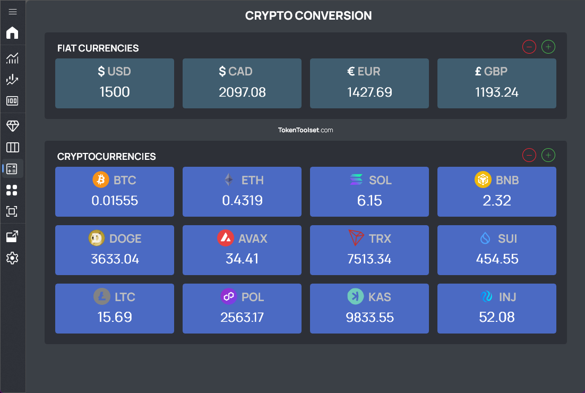Select the calculator conversion sidebar icon
This screenshot has height=393, width=585.
click(12, 169)
